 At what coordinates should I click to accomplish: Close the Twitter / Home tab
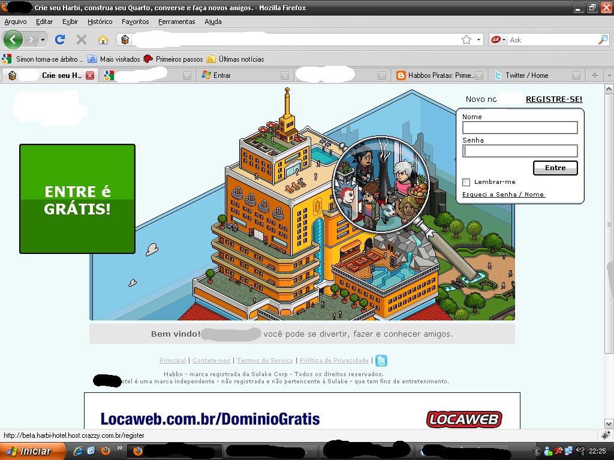coord(576,75)
